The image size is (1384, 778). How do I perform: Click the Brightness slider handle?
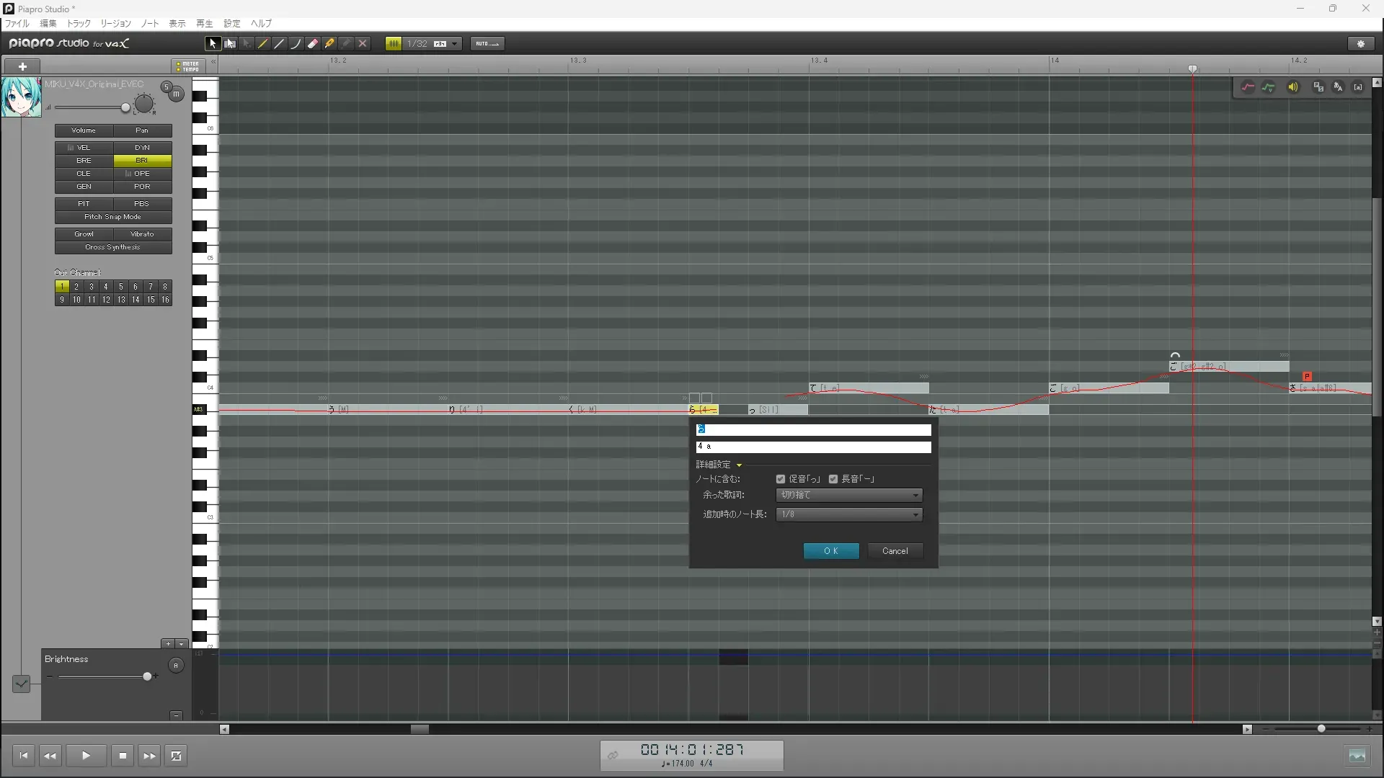pos(148,676)
